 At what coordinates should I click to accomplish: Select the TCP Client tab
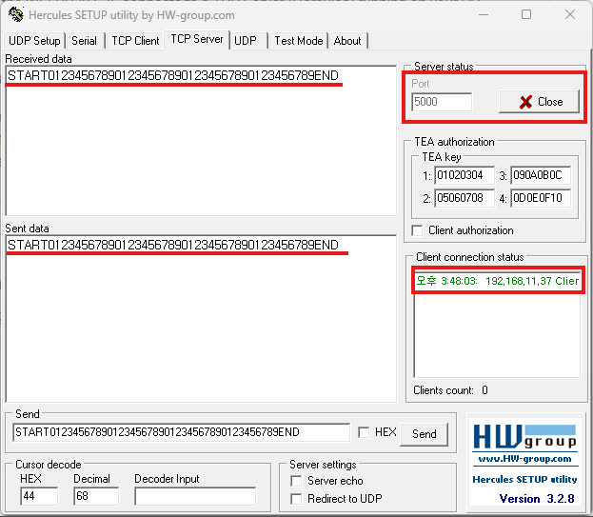click(x=135, y=41)
